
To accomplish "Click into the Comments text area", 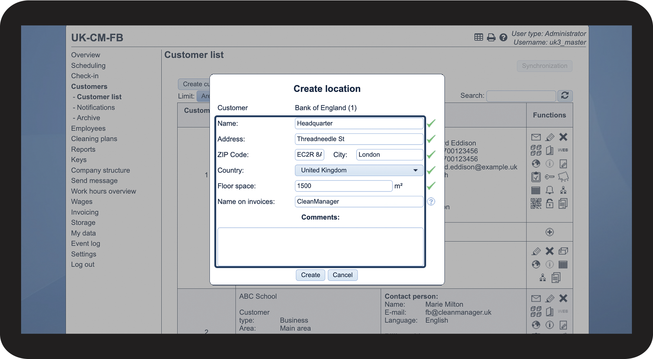I will click(320, 247).
